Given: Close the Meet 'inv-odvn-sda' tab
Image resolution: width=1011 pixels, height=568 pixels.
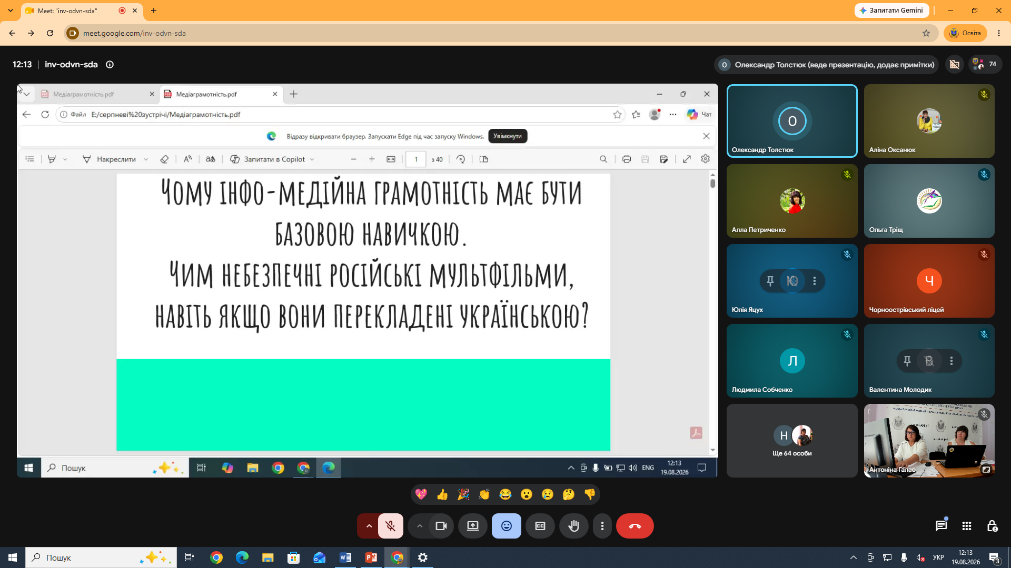Looking at the screenshot, I should pos(135,11).
